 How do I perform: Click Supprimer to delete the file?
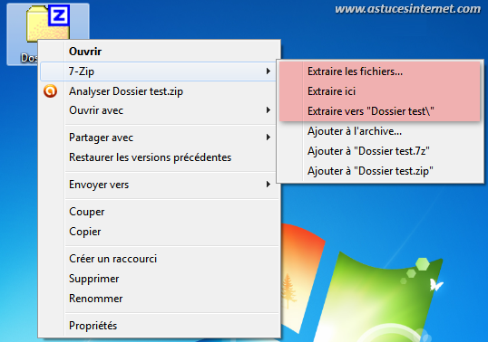(x=159, y=279)
